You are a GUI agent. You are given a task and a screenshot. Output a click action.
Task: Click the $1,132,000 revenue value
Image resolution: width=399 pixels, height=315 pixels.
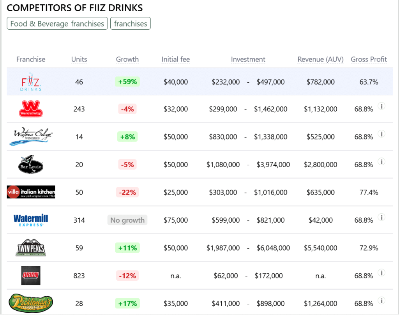click(321, 109)
